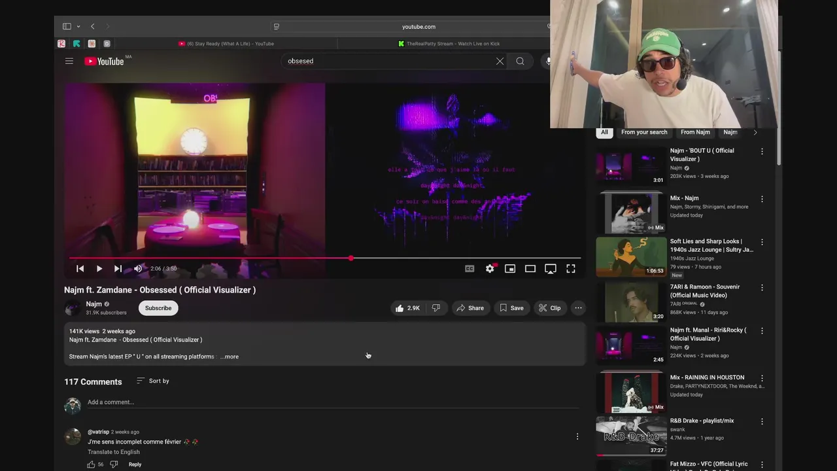
Task: Switch to TheRealPatty Stream Kick tab
Action: point(449,44)
